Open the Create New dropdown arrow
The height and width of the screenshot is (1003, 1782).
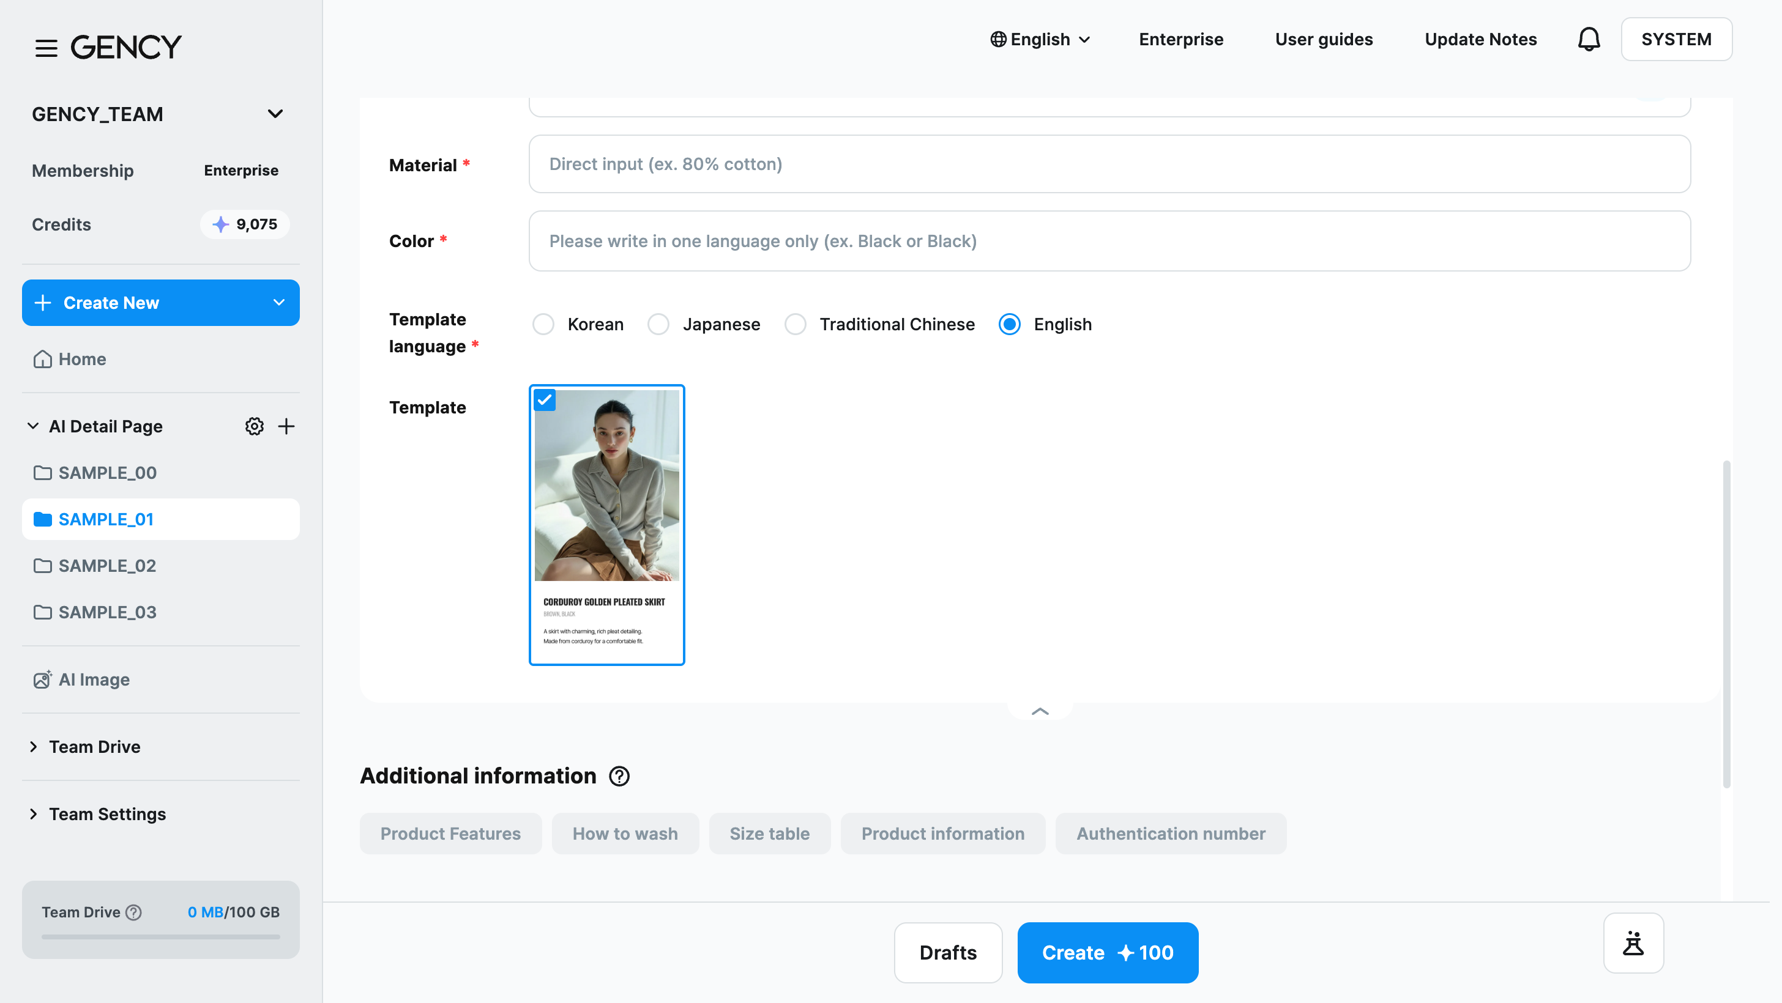tap(279, 303)
